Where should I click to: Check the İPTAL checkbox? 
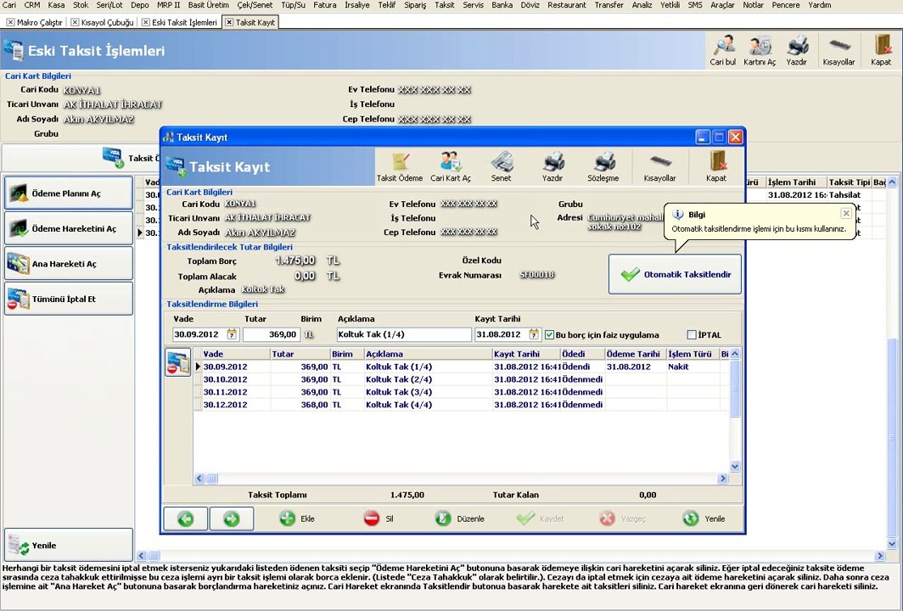tap(692, 334)
